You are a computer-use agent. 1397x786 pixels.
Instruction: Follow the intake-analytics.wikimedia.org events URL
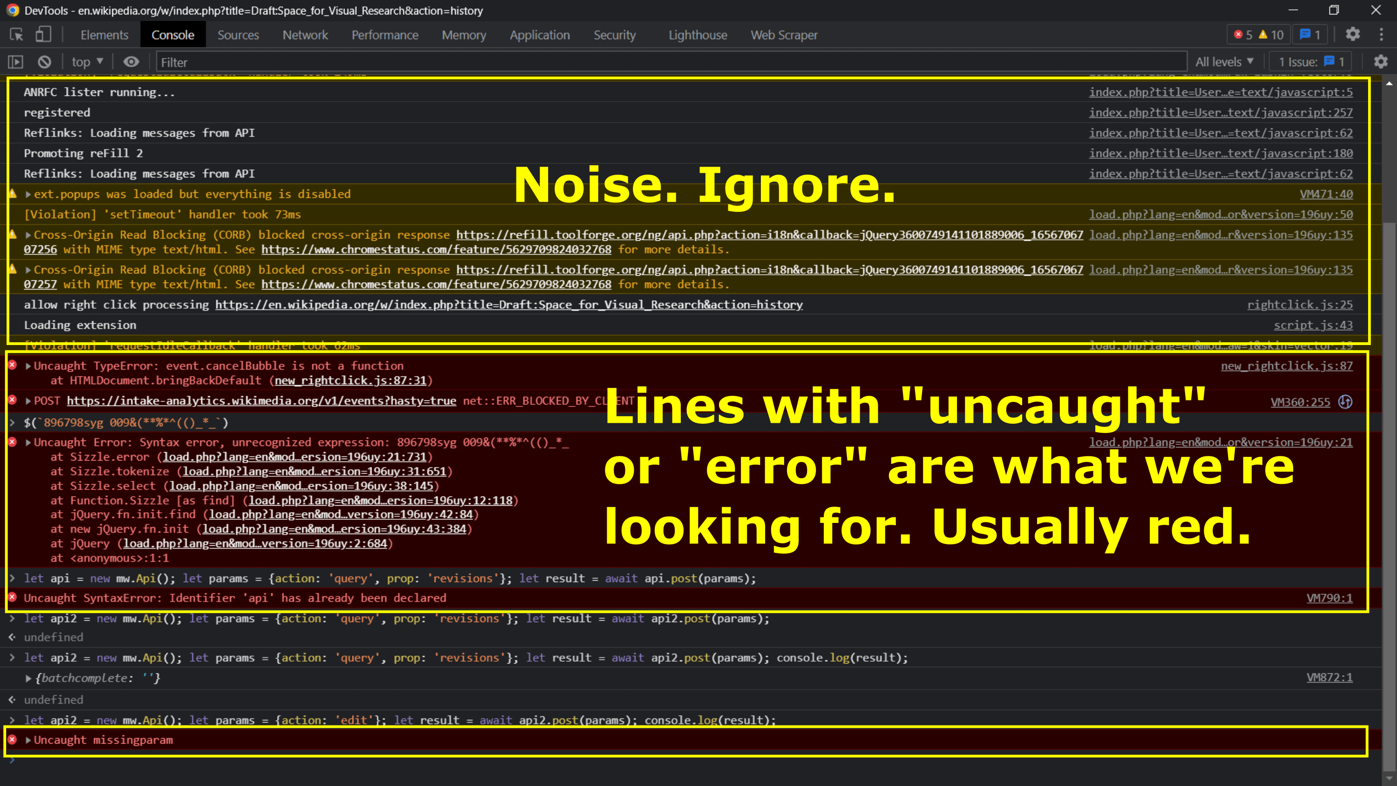click(261, 401)
